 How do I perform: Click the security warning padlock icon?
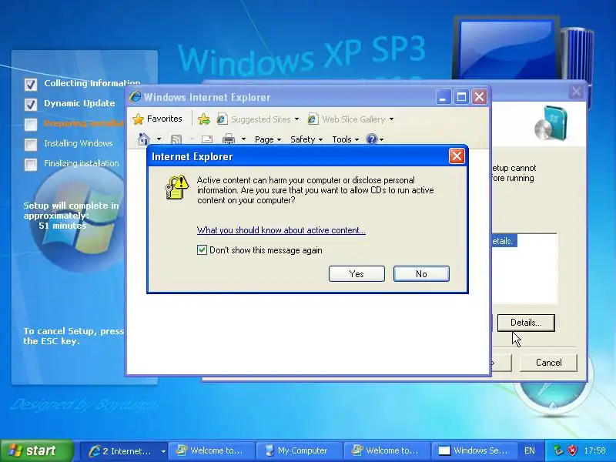[176, 187]
